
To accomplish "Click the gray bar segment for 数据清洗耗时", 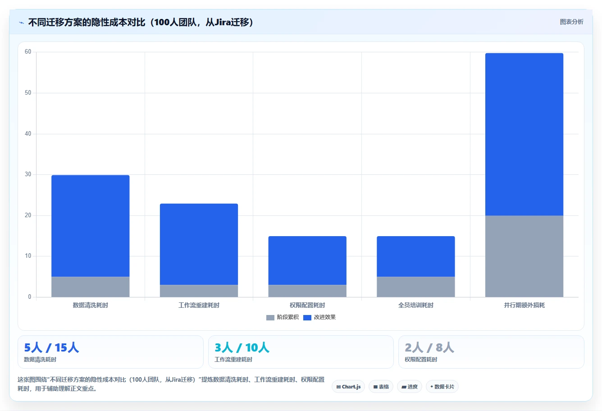I will pos(91,287).
